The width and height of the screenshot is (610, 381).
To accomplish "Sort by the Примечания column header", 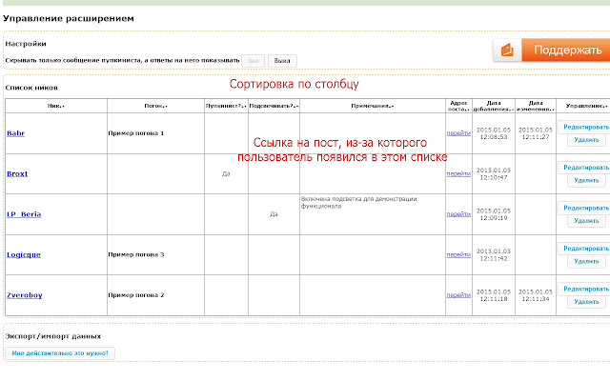I will [373, 106].
